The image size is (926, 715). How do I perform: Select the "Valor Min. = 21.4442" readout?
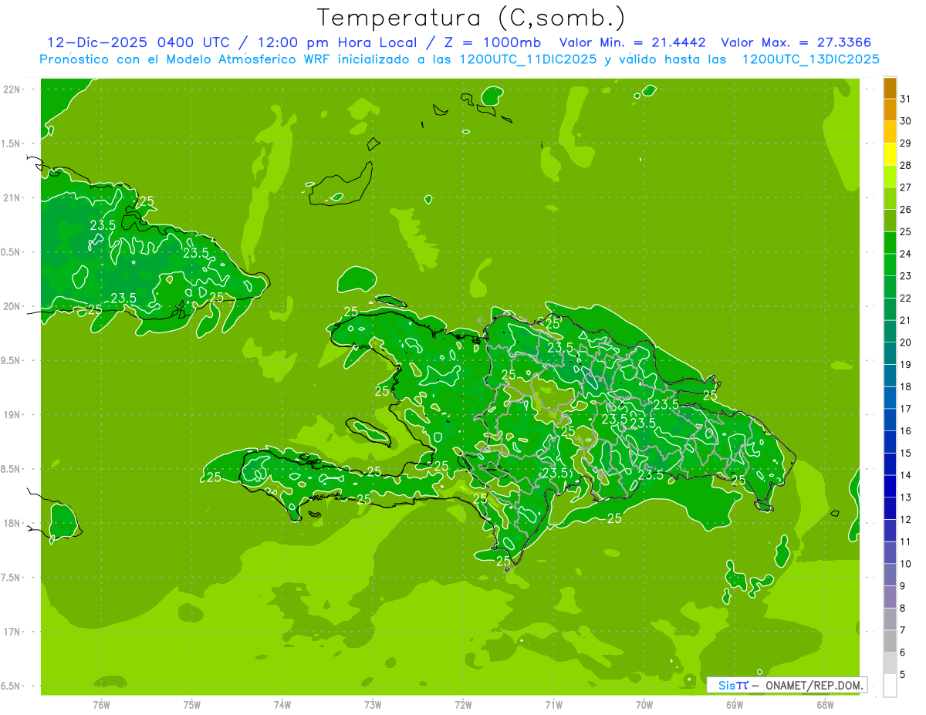click(x=633, y=42)
